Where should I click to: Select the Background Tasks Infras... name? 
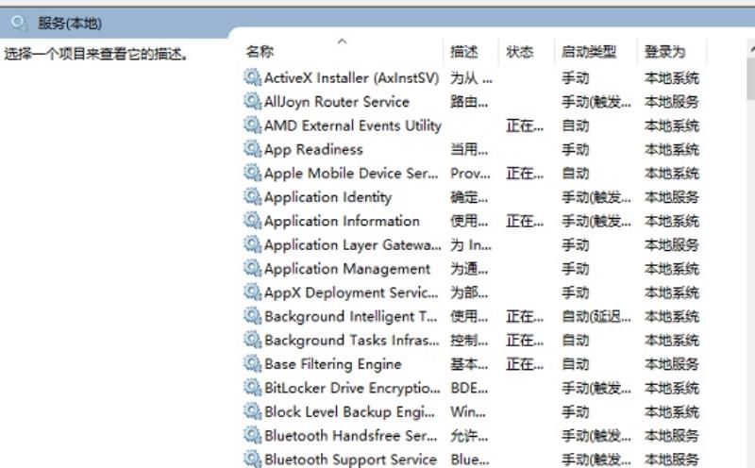pos(351,341)
